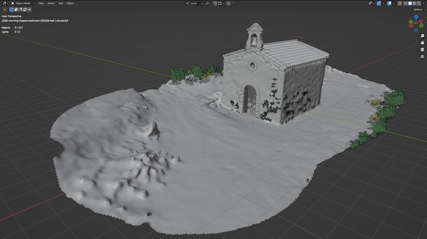Open the Local transform orientation dropdown
Image resolution: width=427 pixels, height=239 pixels.
[194, 3]
